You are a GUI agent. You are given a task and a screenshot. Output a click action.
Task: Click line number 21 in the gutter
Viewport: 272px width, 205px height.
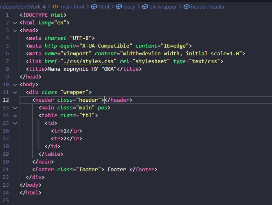(x=6, y=170)
